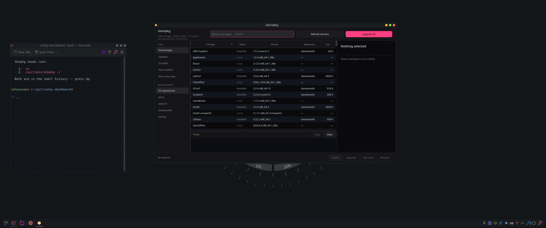546x228 pixels.
Task: Sort by Size column header
Action: (328, 45)
